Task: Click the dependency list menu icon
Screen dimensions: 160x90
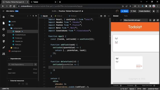Action: 35,64
